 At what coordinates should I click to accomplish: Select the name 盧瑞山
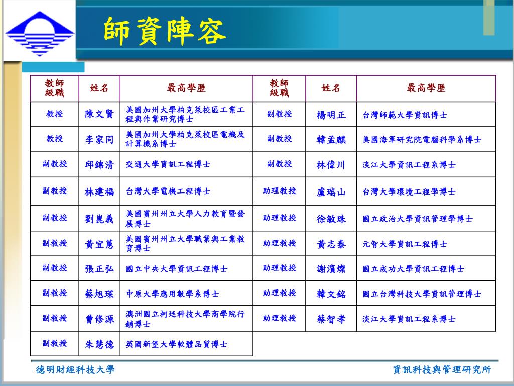coord(331,191)
